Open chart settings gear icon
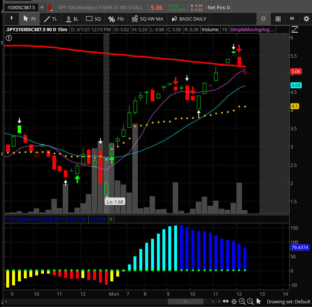The image size is (312, 307). tap(306, 19)
